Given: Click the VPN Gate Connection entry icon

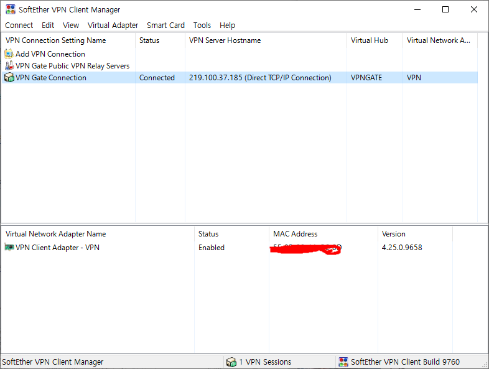Looking at the screenshot, I should [9, 77].
